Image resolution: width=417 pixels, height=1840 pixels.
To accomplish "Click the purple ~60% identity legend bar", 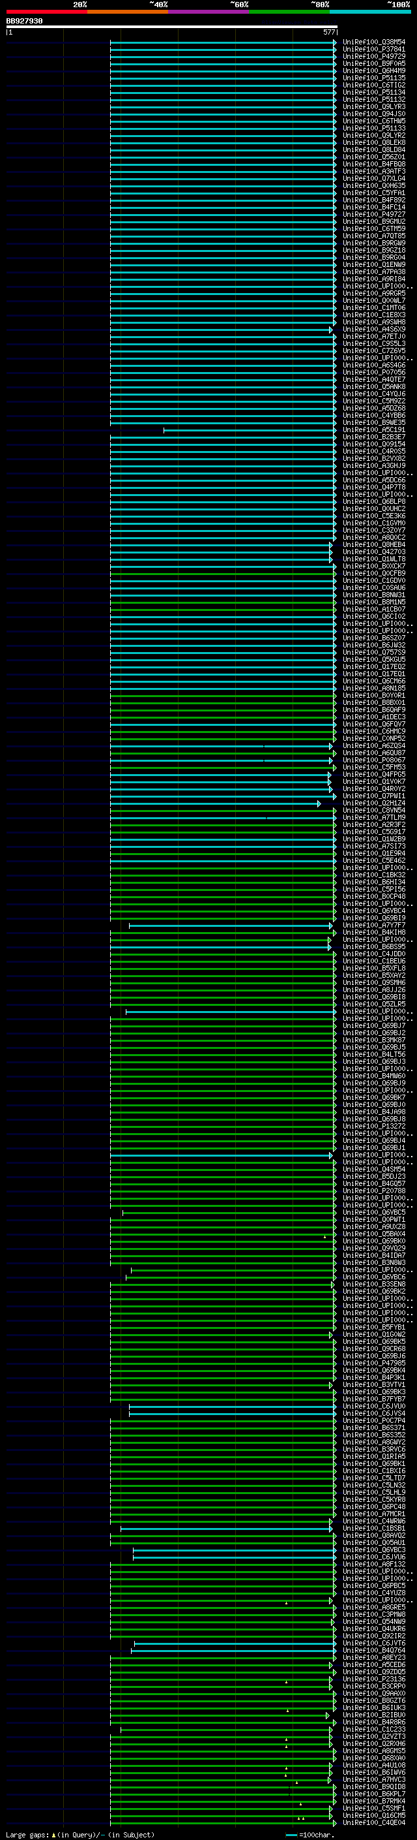I will point(208,12).
